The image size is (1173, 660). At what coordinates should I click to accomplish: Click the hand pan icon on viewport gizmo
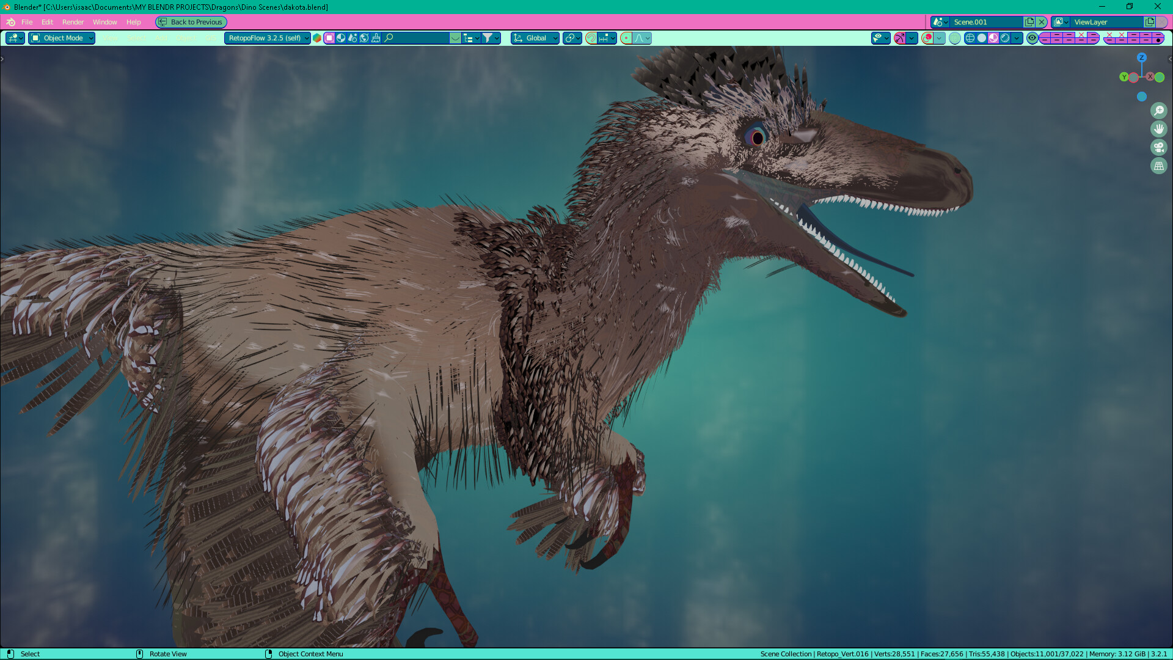pos(1159,129)
